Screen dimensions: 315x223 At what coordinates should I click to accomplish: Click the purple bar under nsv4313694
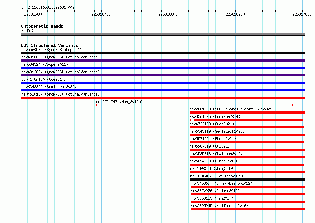point(163,75)
